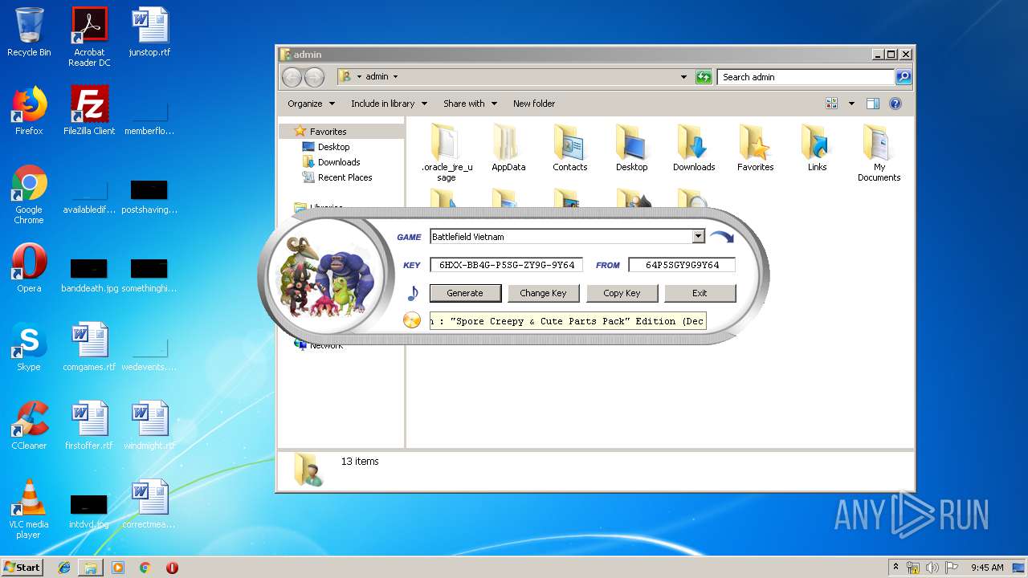Open Firefox desktop shortcut
This screenshot has width=1028, height=578.
(29, 111)
